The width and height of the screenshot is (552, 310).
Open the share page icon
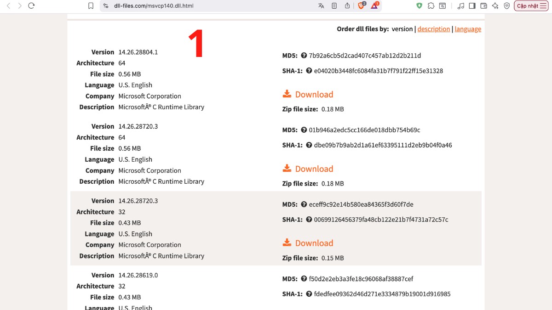point(347,6)
